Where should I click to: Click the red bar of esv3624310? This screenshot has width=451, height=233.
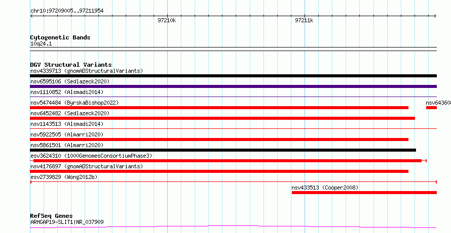228,161
